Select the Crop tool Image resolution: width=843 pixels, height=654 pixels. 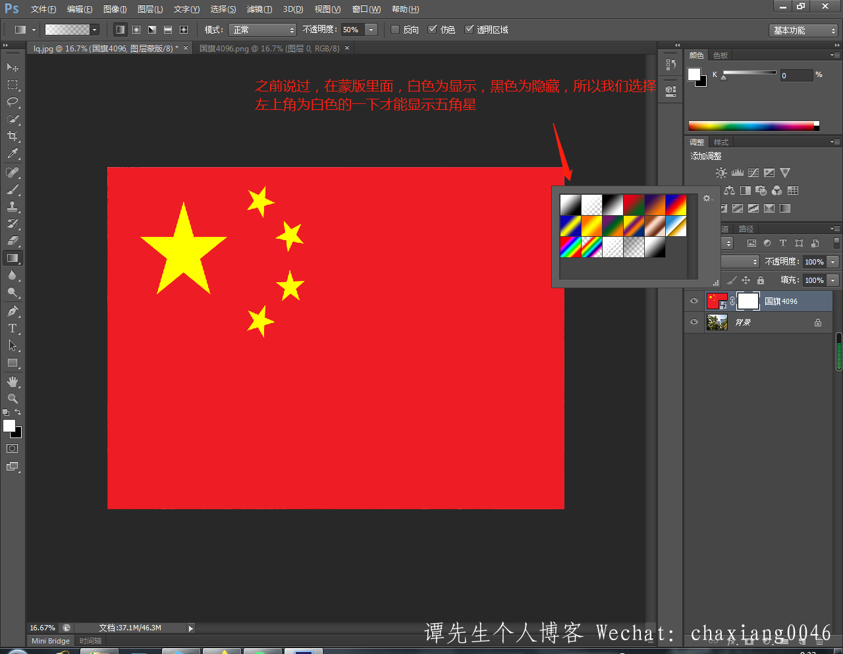pyautogui.click(x=12, y=136)
